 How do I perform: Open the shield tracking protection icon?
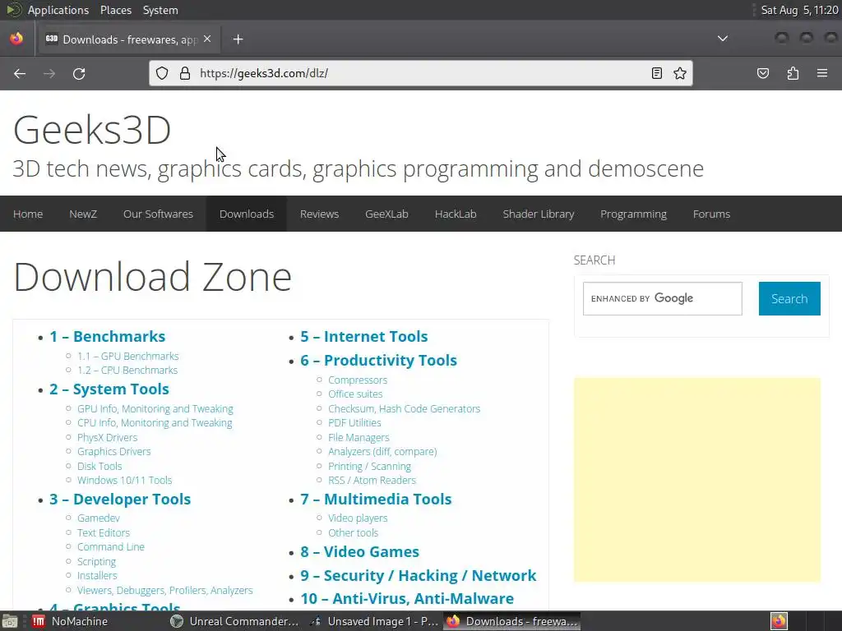pyautogui.click(x=162, y=73)
